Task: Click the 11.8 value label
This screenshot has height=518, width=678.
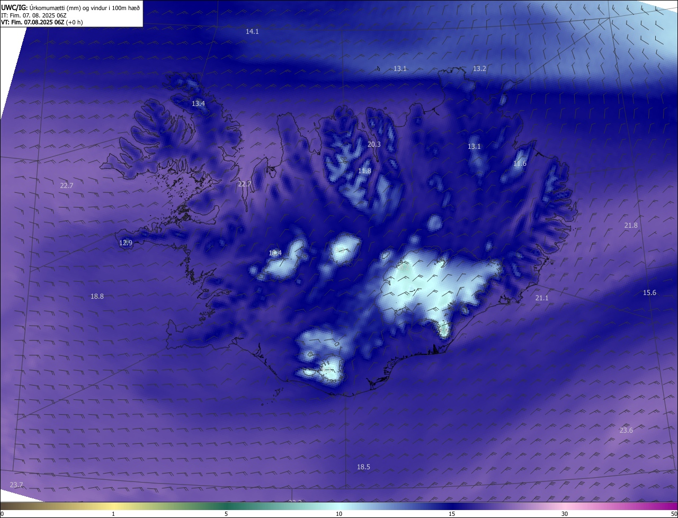Action: pyautogui.click(x=364, y=171)
